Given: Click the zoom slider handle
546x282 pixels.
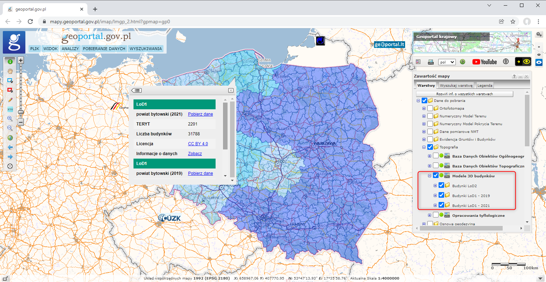Looking at the screenshot, I should pos(21,112).
